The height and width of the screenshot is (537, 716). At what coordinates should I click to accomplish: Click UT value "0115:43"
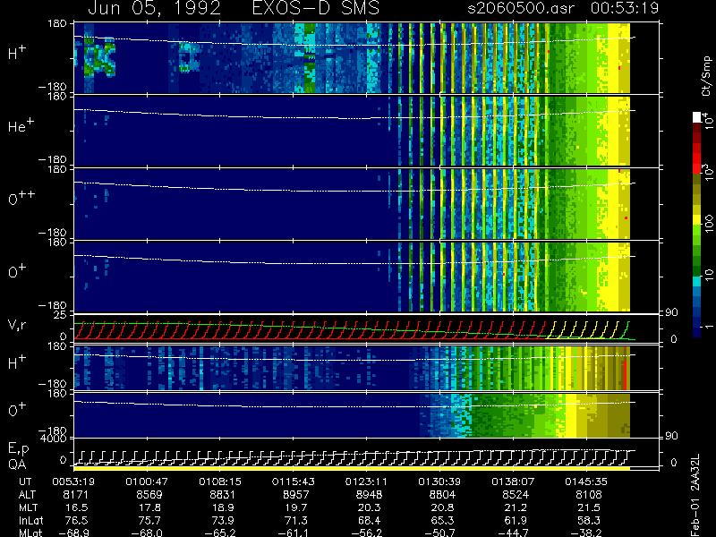[x=294, y=482]
